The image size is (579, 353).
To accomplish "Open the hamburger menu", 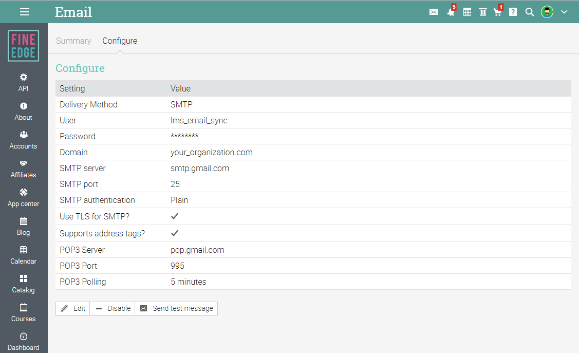I will pyautogui.click(x=24, y=12).
